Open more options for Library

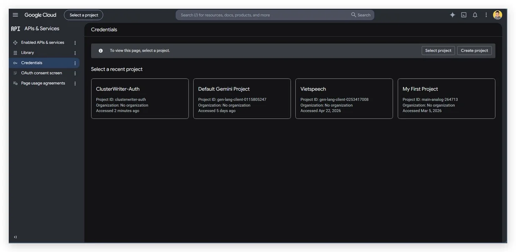(75, 53)
